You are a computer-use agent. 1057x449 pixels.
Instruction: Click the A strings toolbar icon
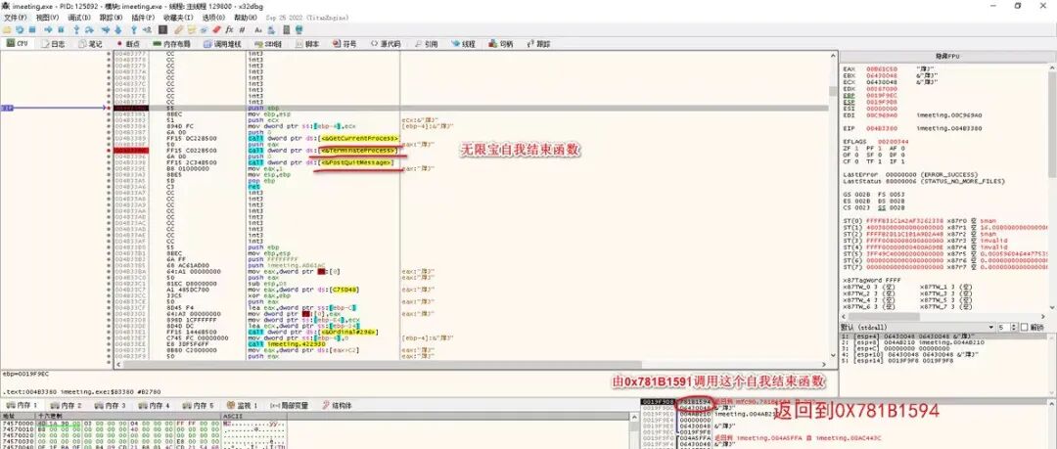coord(258,29)
